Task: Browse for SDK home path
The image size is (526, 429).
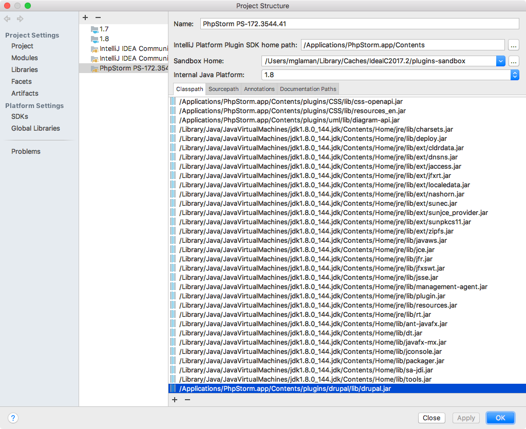Action: 514,45
